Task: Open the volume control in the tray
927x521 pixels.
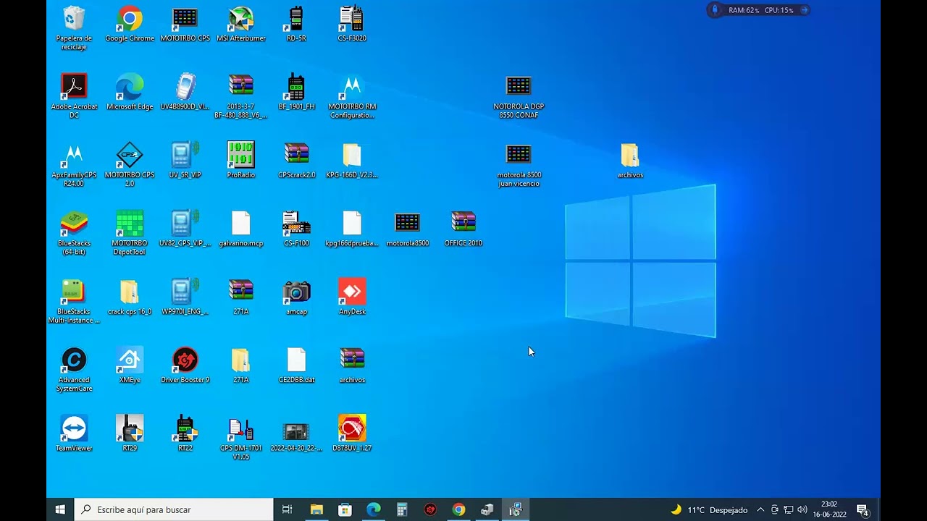Action: [802, 509]
